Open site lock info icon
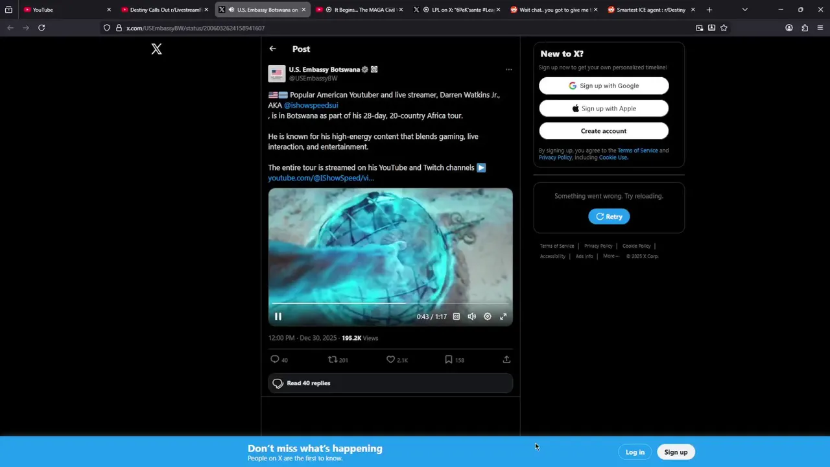The width and height of the screenshot is (830, 467). 119,28
